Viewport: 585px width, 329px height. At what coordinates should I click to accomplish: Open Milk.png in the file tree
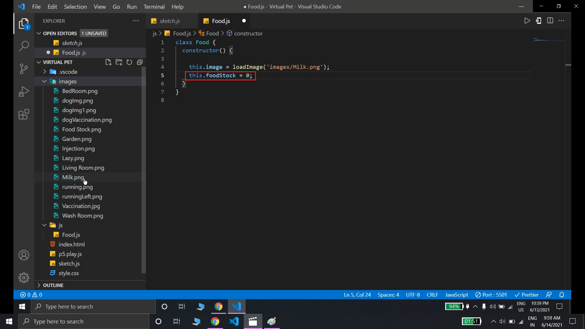click(x=73, y=177)
